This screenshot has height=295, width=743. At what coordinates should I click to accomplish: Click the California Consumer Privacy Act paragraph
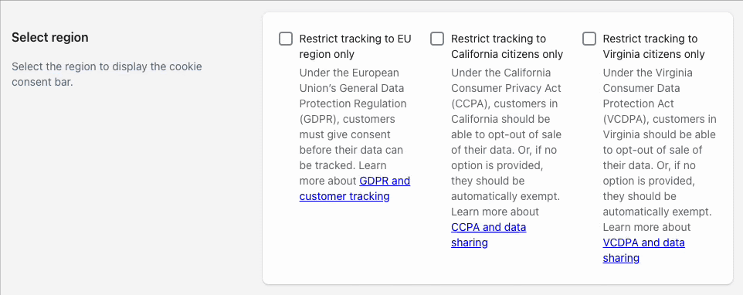[507, 158]
